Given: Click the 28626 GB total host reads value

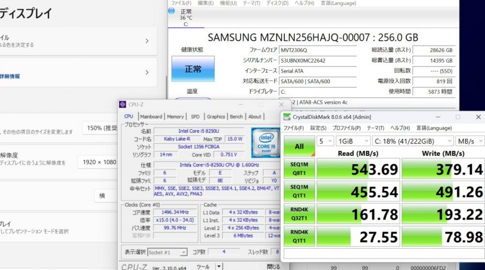Looking at the screenshot, I should coord(434,50).
